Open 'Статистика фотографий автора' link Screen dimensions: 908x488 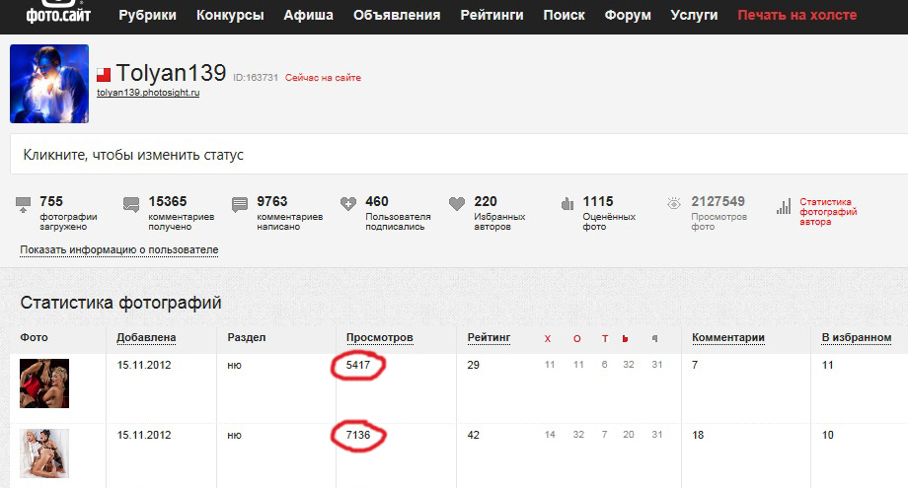827,211
